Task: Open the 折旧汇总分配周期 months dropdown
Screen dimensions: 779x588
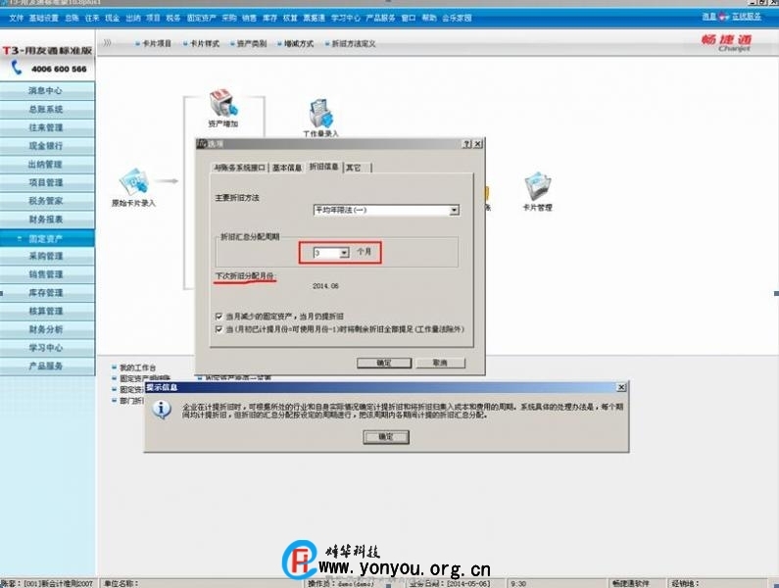Action: pos(344,253)
